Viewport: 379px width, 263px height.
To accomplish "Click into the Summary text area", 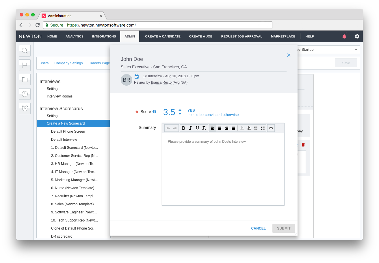I will tap(223, 170).
